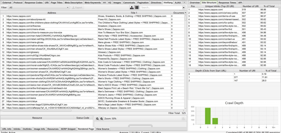Select inlinks row https://www.zappos.com/beyondthebox/

[x=233, y=42]
